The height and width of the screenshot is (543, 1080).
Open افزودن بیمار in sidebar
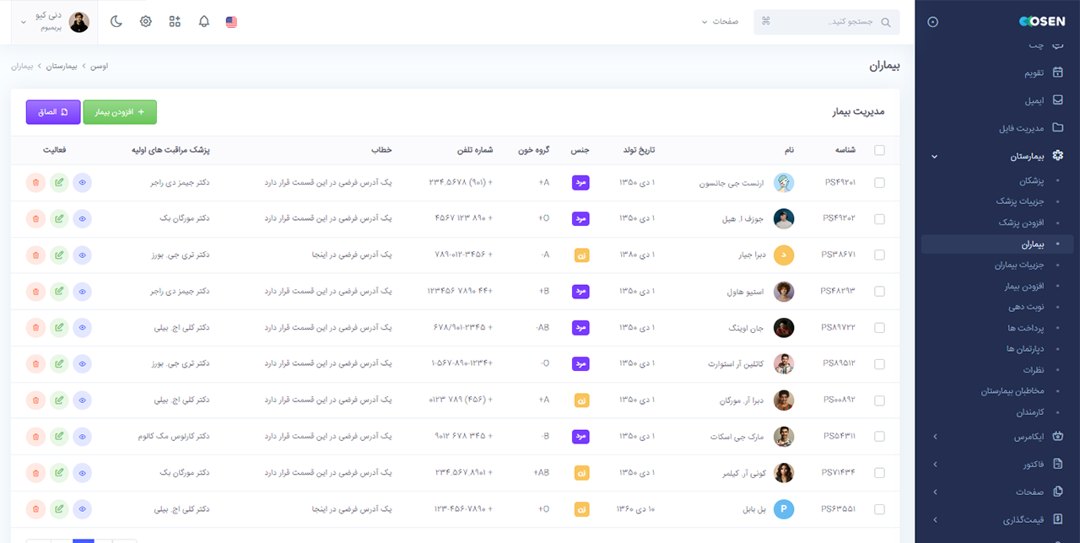coord(1024,287)
